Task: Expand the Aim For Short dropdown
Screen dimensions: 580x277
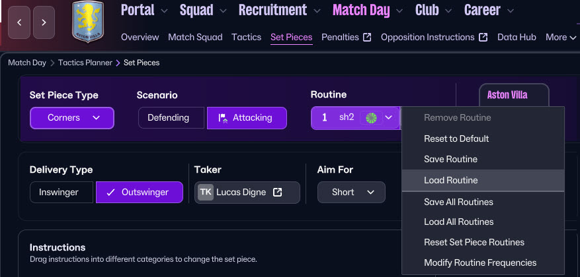Action: [351, 193]
